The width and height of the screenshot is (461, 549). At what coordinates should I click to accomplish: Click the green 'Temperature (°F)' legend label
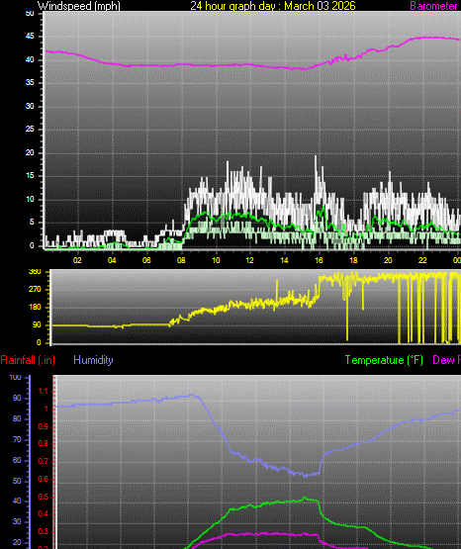pyautogui.click(x=384, y=360)
